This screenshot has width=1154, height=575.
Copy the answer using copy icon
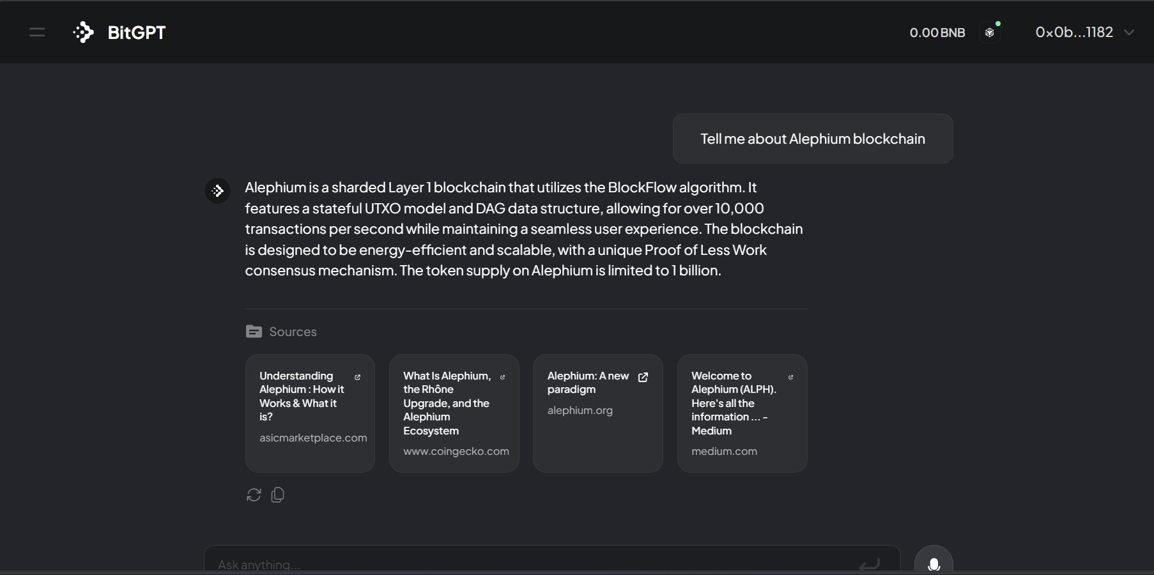pos(277,495)
